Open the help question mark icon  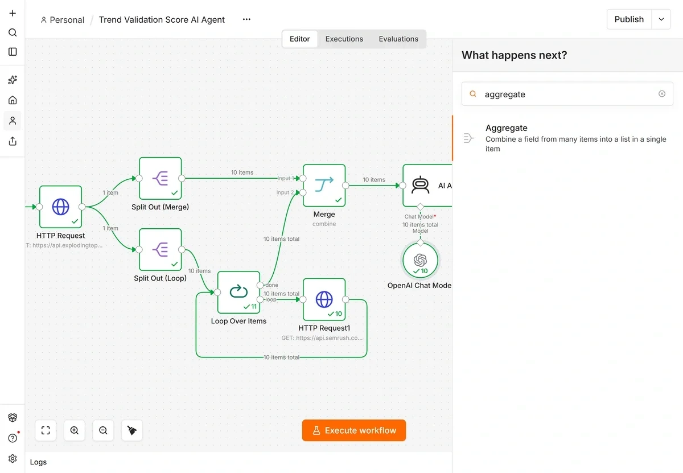[13, 438]
